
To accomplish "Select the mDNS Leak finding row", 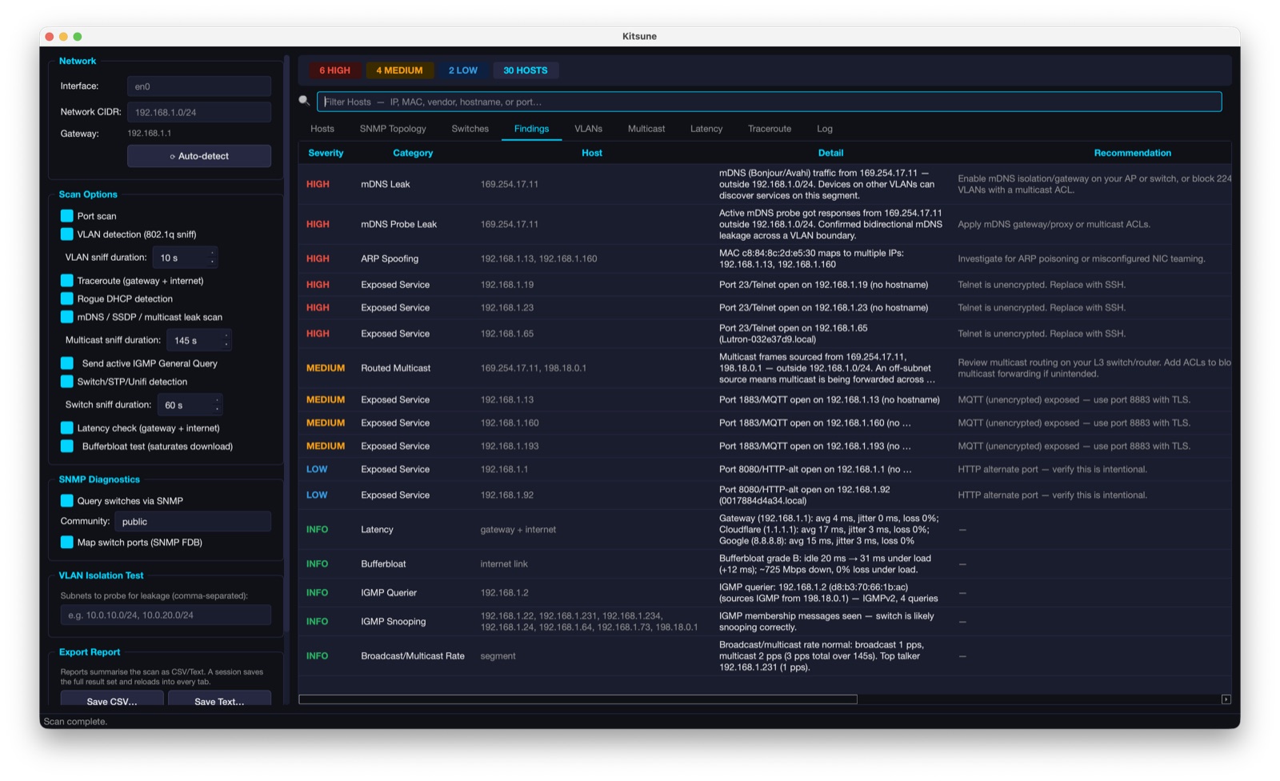I will [x=765, y=184].
